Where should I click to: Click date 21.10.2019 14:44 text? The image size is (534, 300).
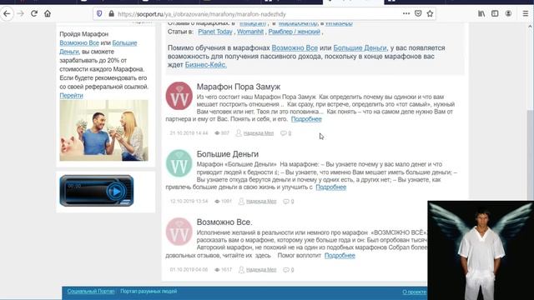189,133
